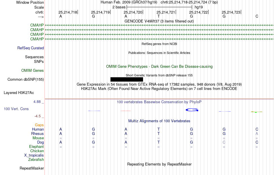This screenshot has width=274, height=175.
Task: Click the Rhesus light A mismatch base
Action: pyautogui.click(x=257, y=134)
